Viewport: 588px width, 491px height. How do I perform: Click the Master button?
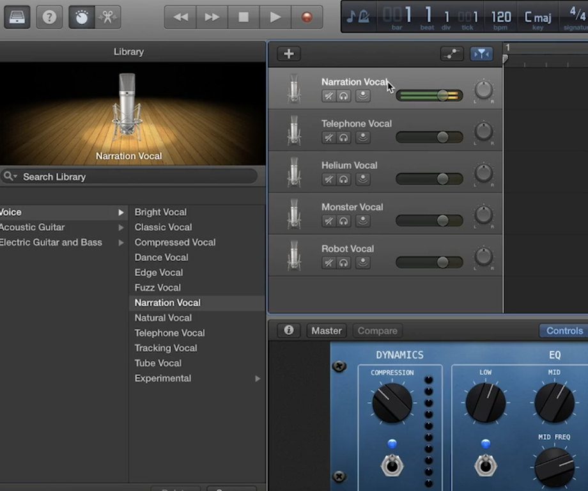click(x=327, y=331)
